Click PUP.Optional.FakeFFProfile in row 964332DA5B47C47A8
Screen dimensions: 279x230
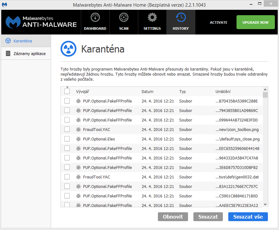(107, 158)
